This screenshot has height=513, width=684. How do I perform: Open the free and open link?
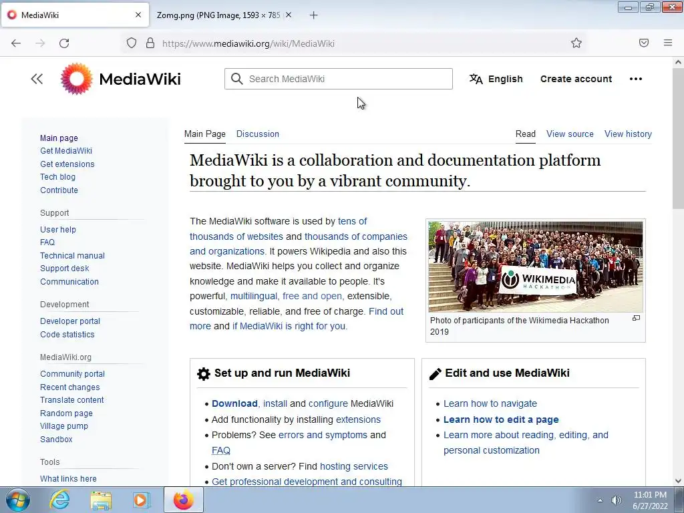click(x=312, y=296)
